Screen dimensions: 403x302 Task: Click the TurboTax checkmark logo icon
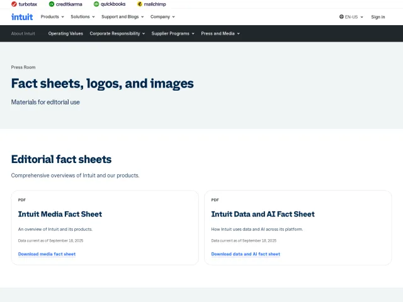tap(14, 4)
